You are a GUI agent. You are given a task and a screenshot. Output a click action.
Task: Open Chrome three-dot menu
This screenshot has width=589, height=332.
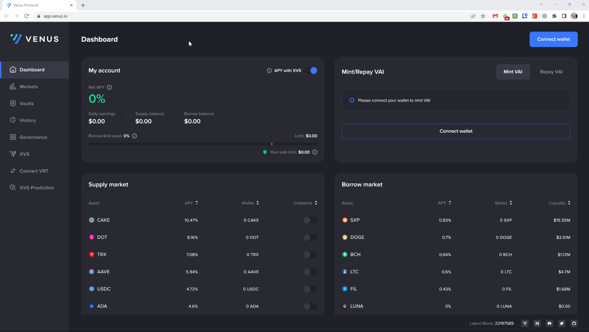point(583,16)
